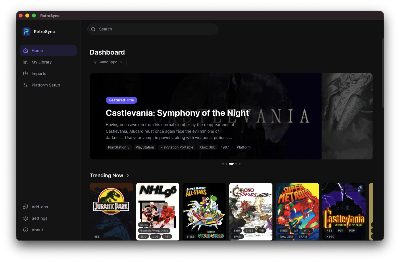
Task: Click into the Search field
Action: pyautogui.click(x=153, y=29)
